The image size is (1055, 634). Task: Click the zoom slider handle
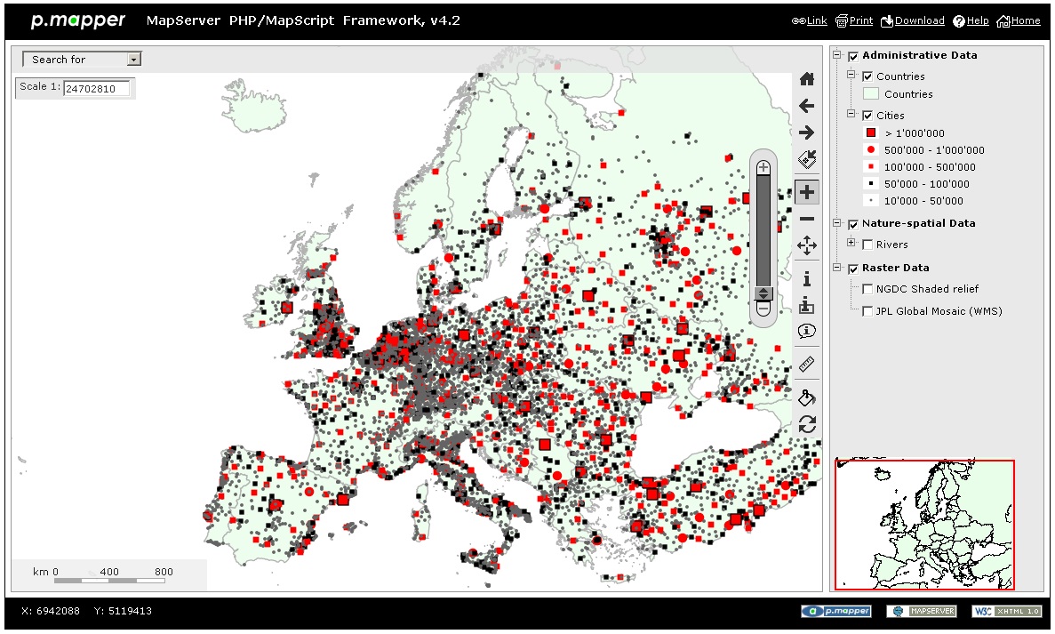coord(763,293)
